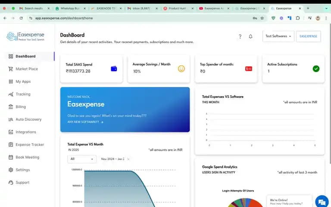This screenshot has width=331, height=207.
Task: Open notifications bell icon
Action: (250, 37)
